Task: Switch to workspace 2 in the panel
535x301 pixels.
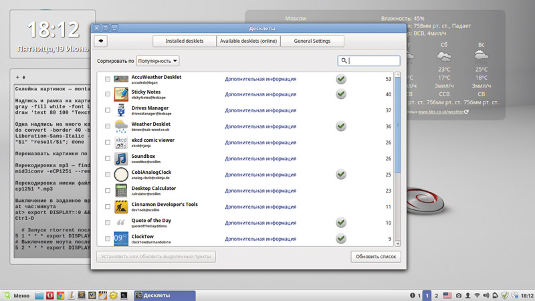Action: 437,296
